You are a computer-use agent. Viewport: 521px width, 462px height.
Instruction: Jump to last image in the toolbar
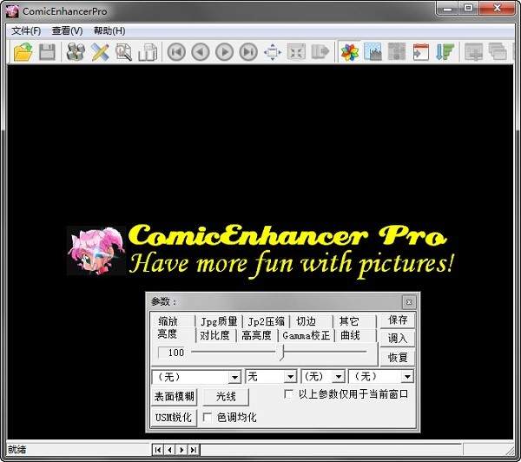pyautogui.click(x=248, y=52)
